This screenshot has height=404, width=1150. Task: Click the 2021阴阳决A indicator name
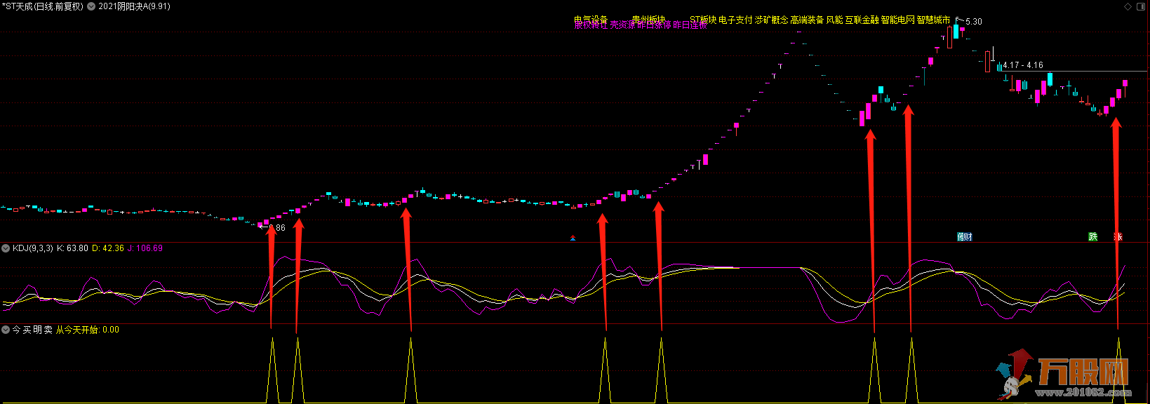tap(134, 6)
